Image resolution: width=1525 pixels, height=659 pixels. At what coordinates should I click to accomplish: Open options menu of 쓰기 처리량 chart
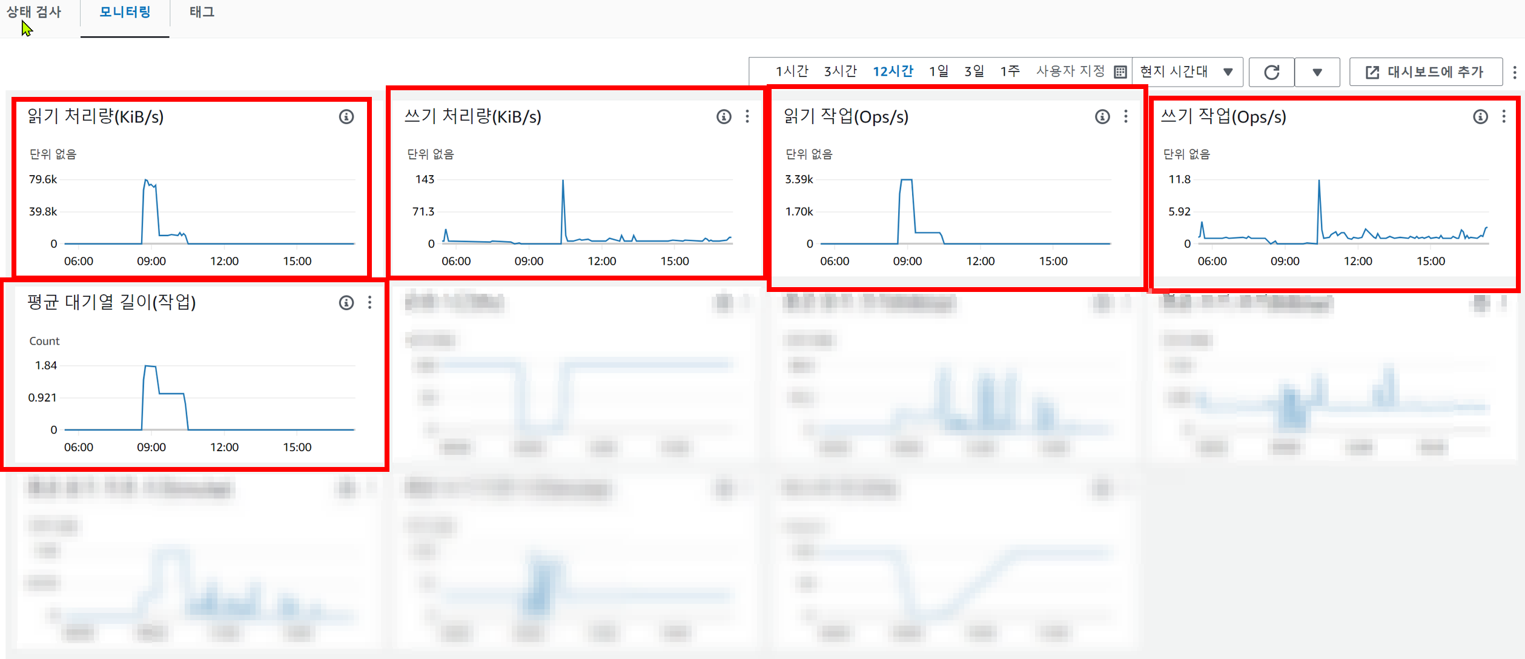tap(747, 117)
